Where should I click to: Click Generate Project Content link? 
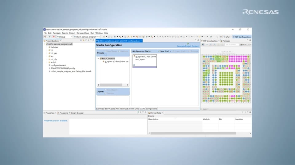(188, 46)
